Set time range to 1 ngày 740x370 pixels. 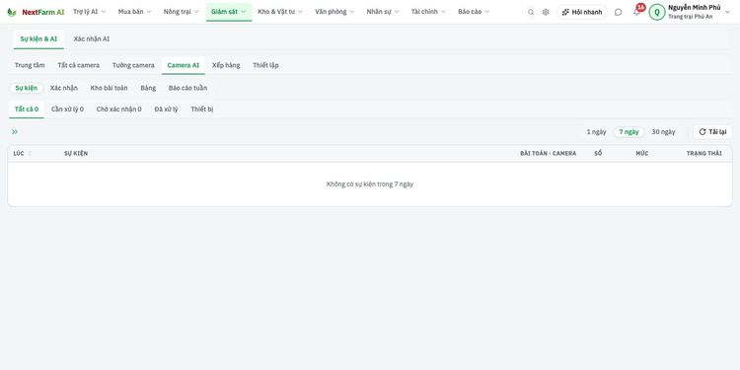(597, 132)
